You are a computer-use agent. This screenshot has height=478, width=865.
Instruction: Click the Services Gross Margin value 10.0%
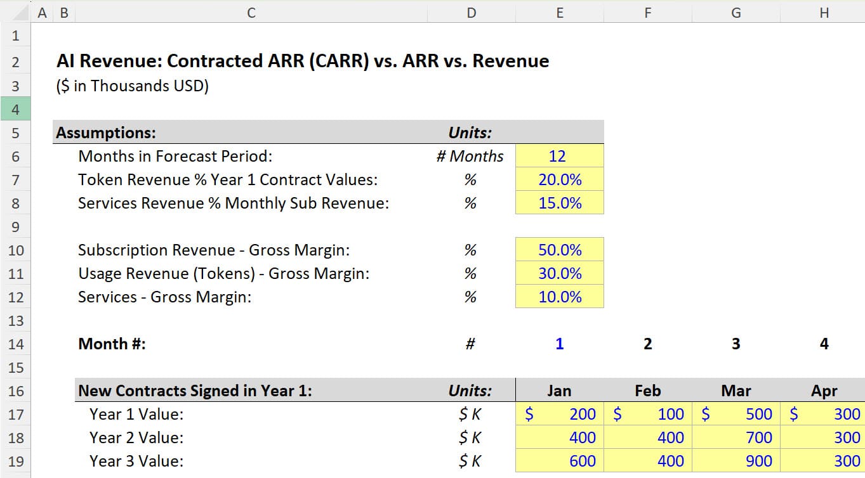[x=559, y=297]
